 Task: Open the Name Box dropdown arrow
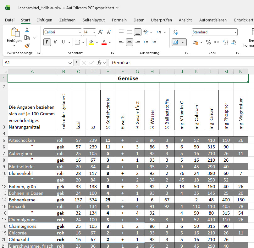[x=70, y=63]
